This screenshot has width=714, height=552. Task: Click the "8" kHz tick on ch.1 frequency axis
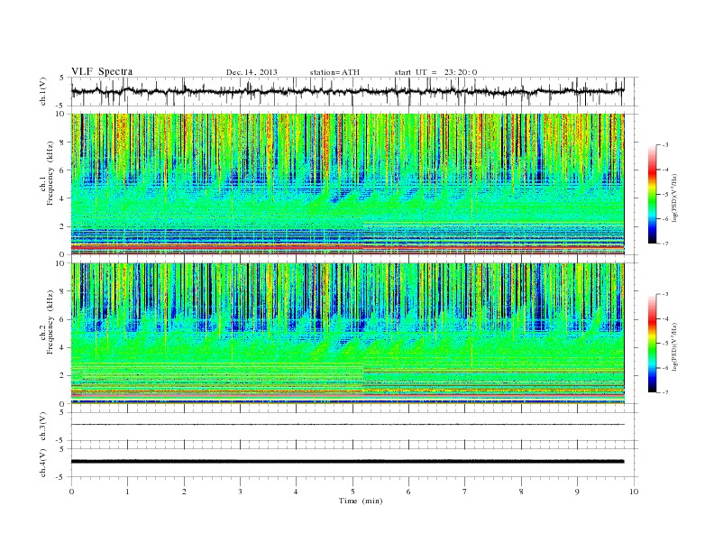tap(62, 143)
